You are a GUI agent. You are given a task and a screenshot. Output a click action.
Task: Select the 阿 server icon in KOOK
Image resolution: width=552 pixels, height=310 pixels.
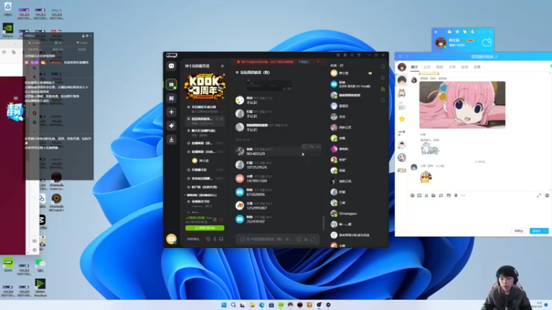[171, 98]
